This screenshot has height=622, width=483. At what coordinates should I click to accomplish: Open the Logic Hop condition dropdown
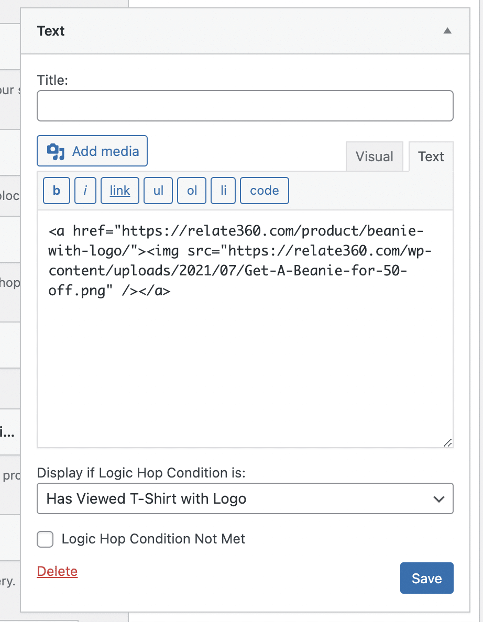pyautogui.click(x=245, y=498)
